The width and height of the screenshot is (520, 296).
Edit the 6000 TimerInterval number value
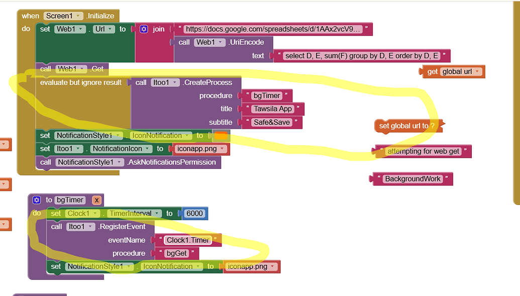pyautogui.click(x=194, y=213)
